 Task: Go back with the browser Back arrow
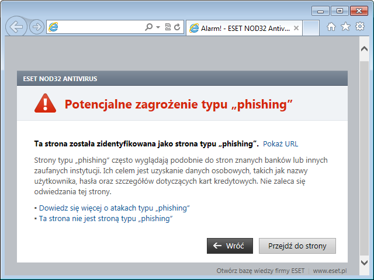(x=16, y=27)
